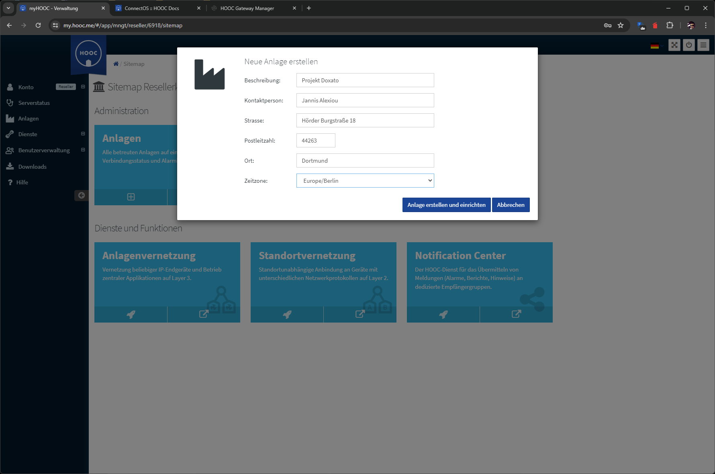This screenshot has height=474, width=715.
Task: Open the German flag language selector
Action: [x=655, y=46]
